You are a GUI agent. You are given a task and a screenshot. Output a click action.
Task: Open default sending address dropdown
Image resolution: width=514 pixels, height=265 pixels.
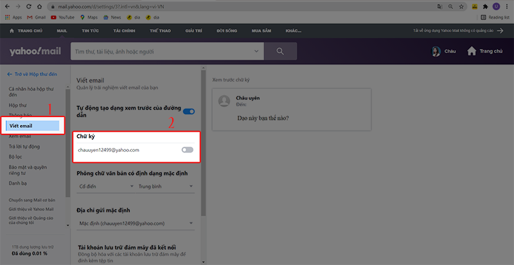pos(136,223)
